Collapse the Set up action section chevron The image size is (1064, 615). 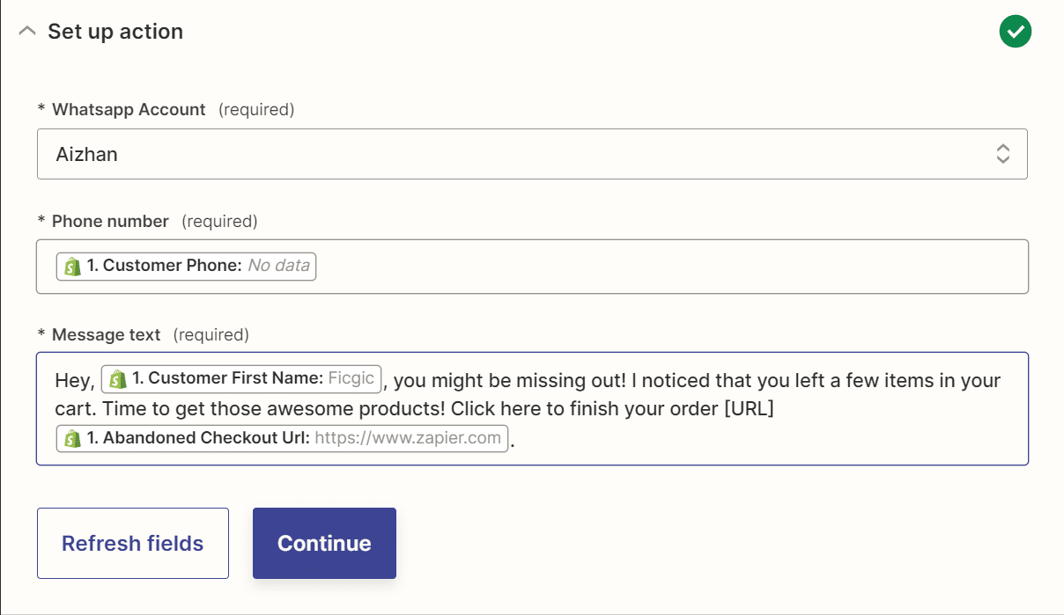(x=27, y=32)
